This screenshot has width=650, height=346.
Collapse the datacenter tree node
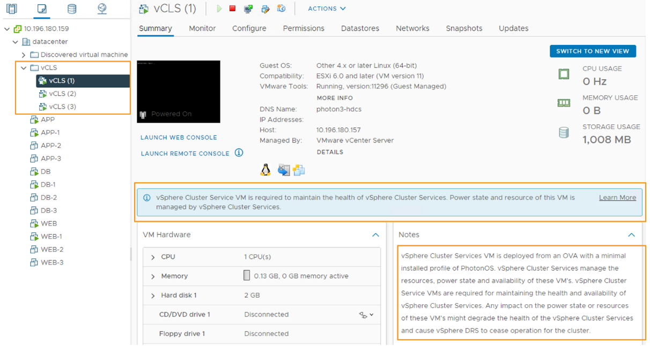[16, 42]
